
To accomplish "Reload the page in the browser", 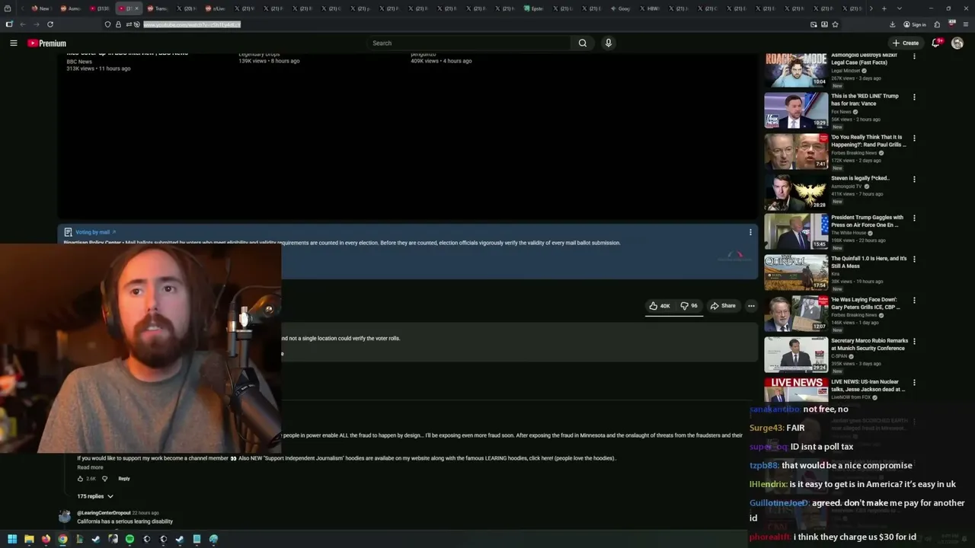I will click(50, 24).
